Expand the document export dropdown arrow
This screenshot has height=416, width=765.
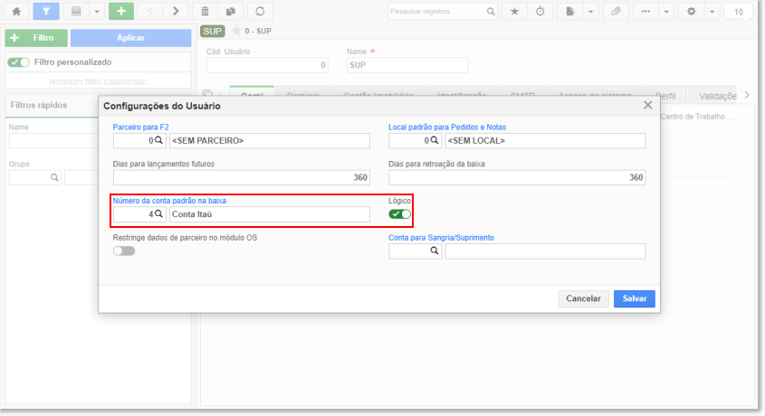point(590,11)
